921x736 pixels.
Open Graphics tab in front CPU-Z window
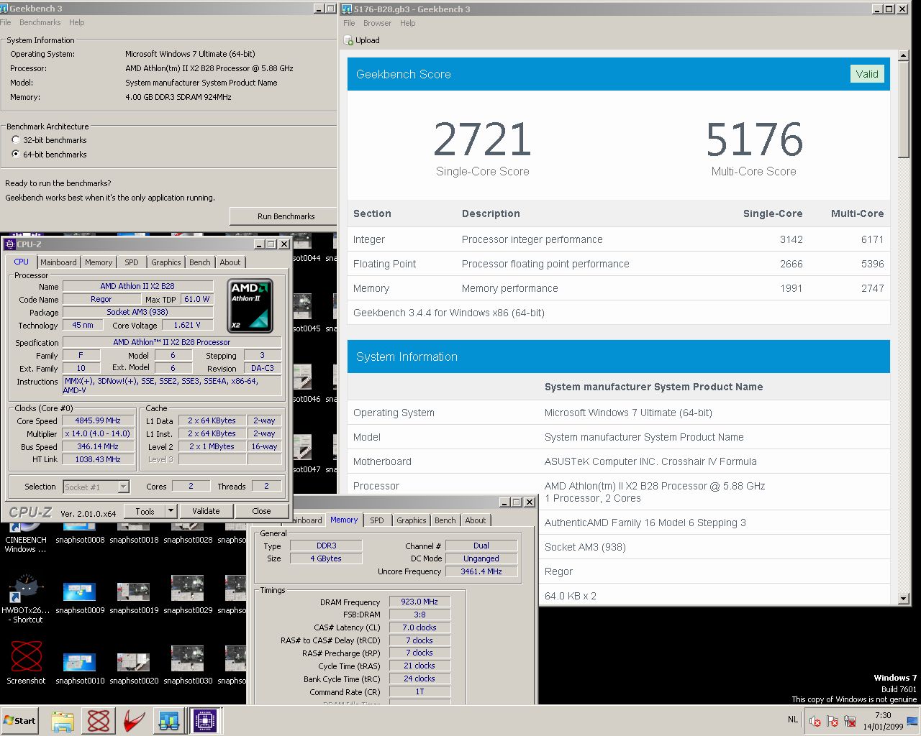pos(166,262)
